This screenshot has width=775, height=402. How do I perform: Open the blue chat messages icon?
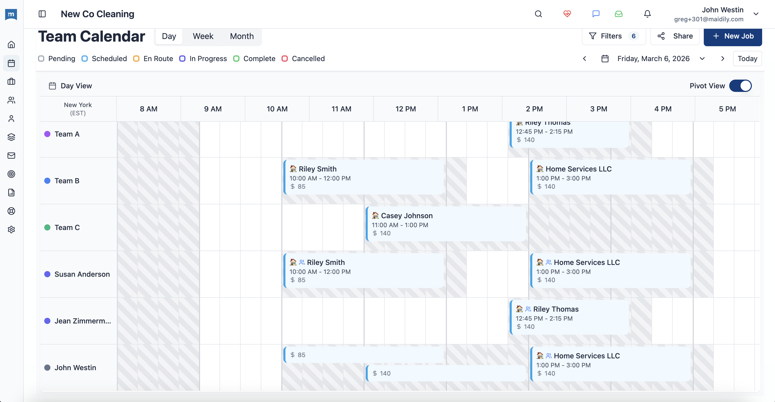(x=596, y=14)
